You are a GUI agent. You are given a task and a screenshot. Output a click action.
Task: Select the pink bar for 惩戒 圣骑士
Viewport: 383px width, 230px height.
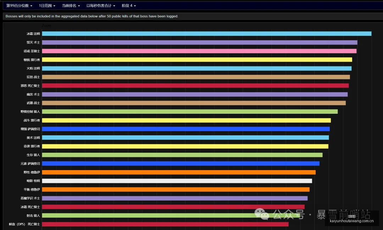coord(199,51)
